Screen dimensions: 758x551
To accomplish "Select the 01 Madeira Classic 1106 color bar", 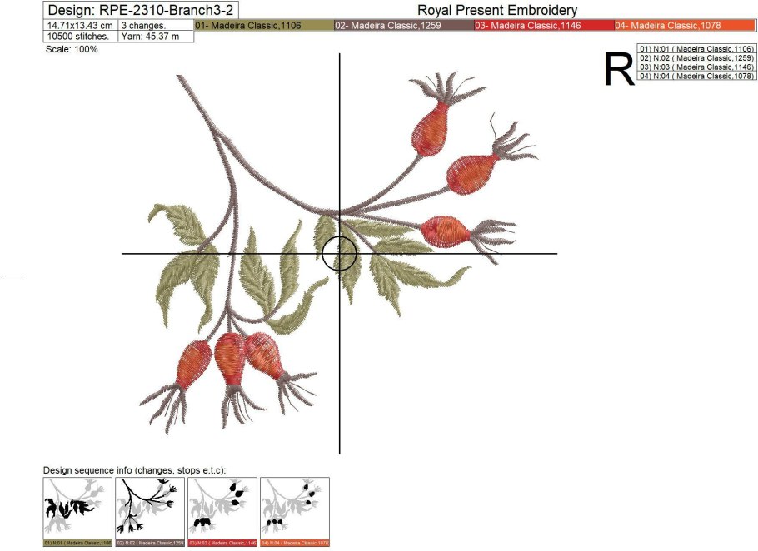I will coord(263,26).
